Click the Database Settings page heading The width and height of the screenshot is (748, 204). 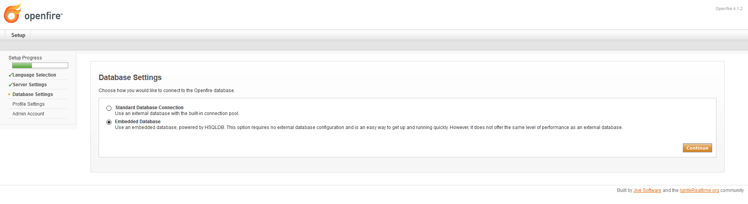tap(130, 78)
